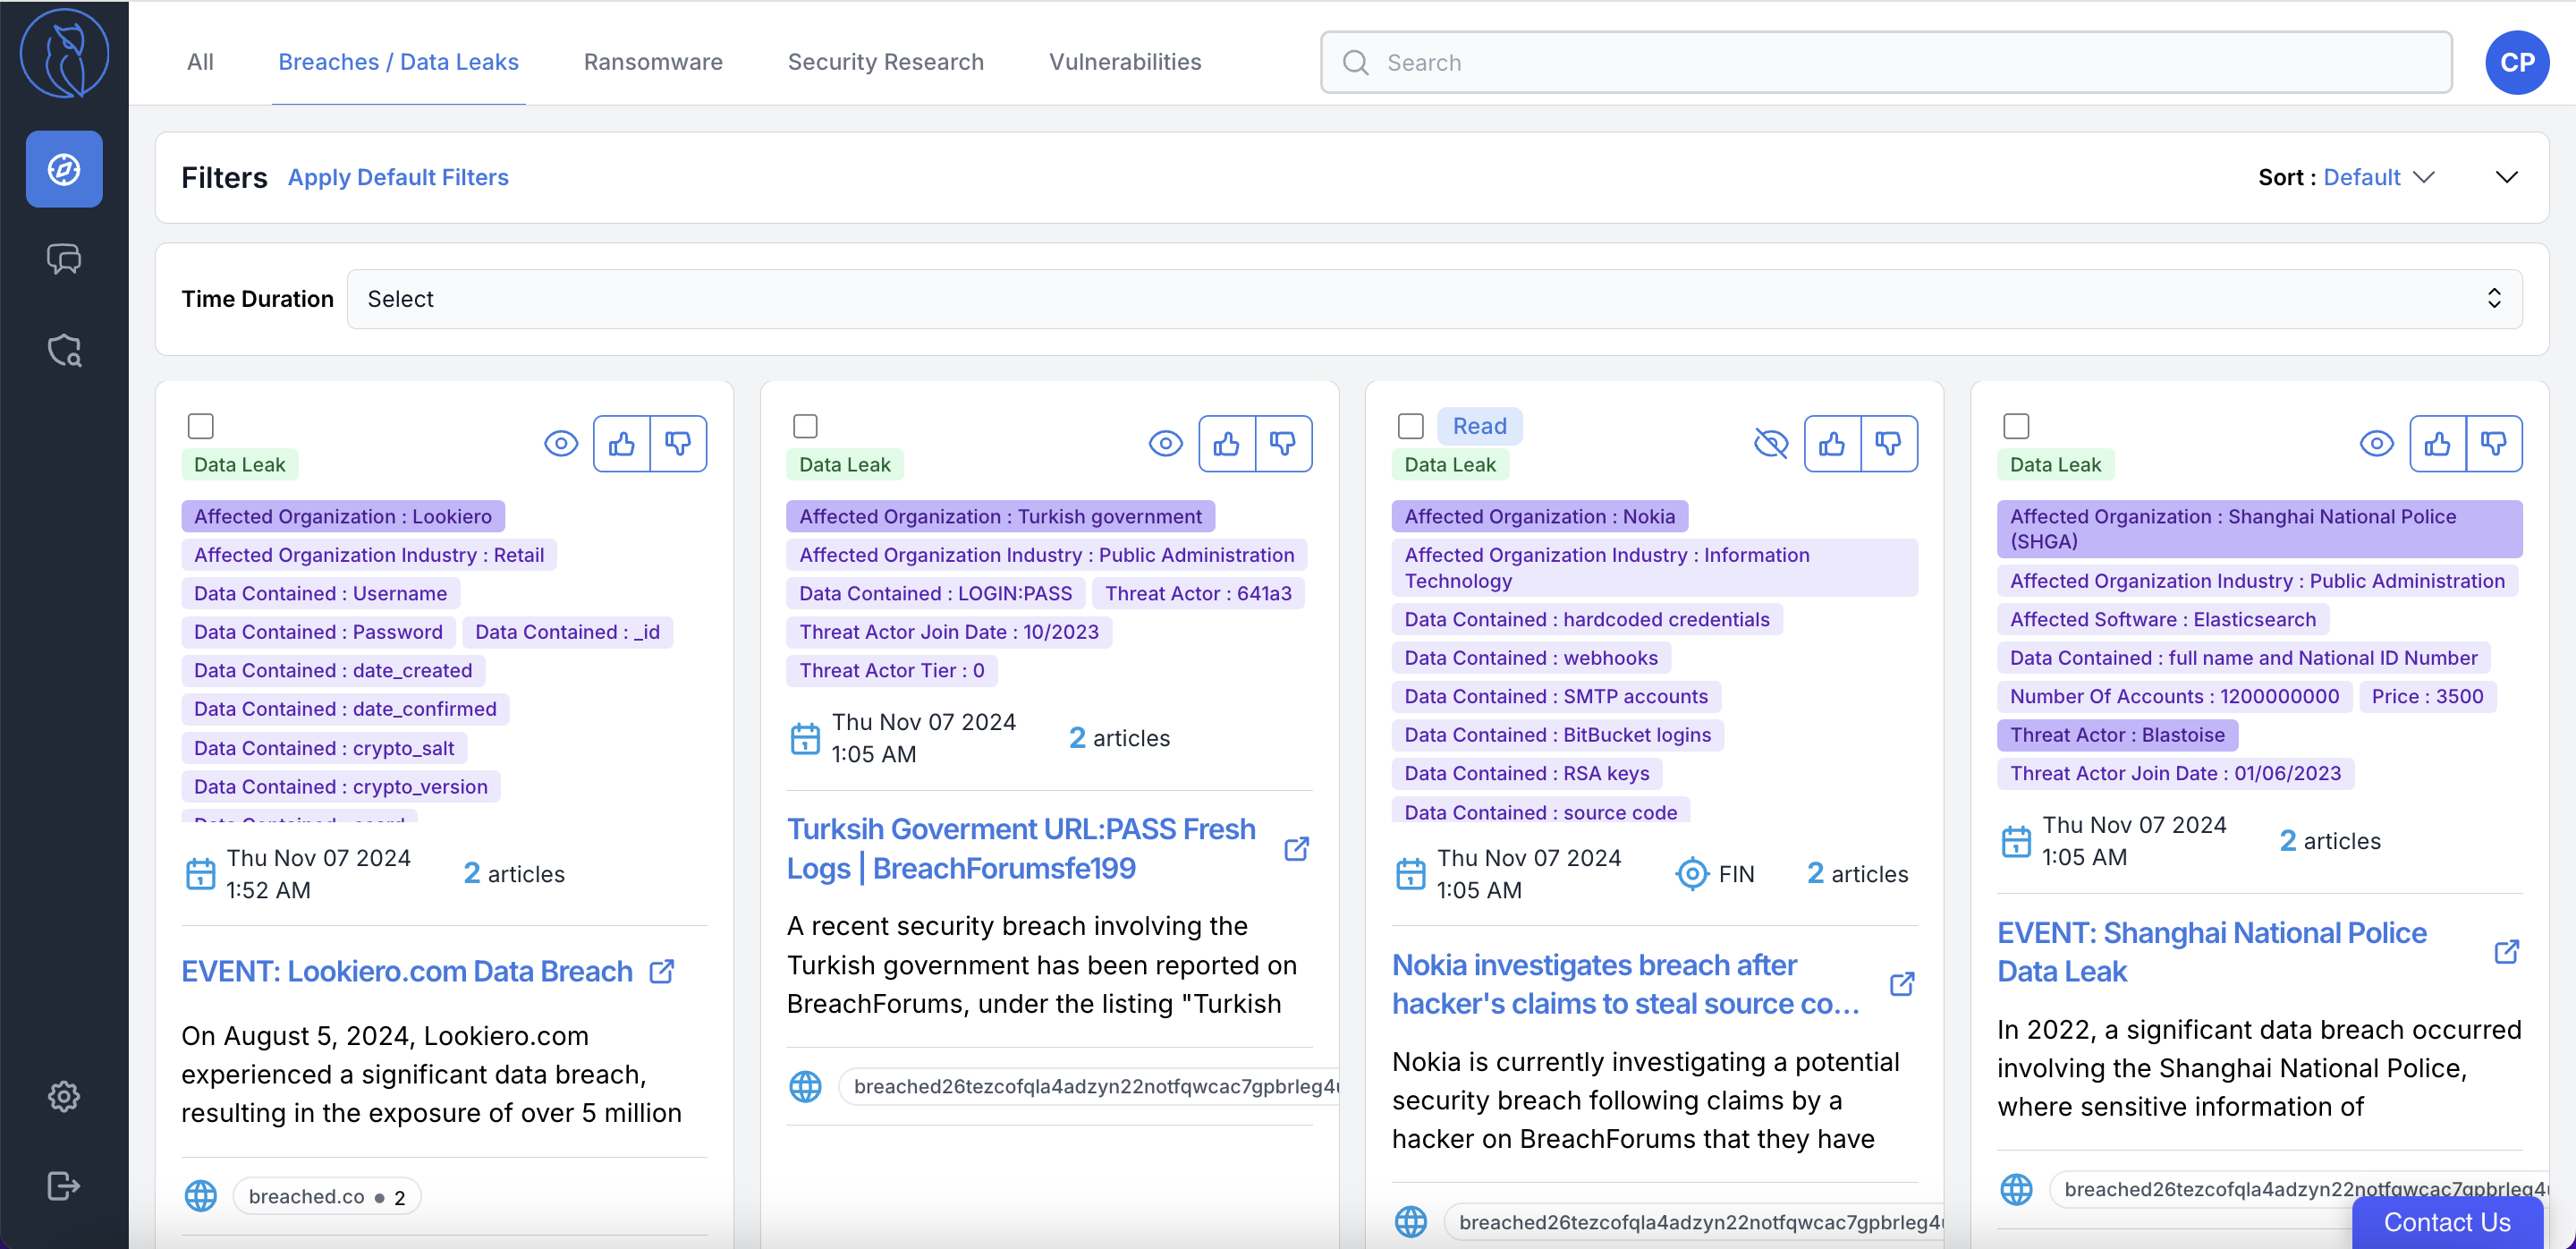Open the shield search sidebar icon
The image size is (2576, 1249).
(64, 350)
